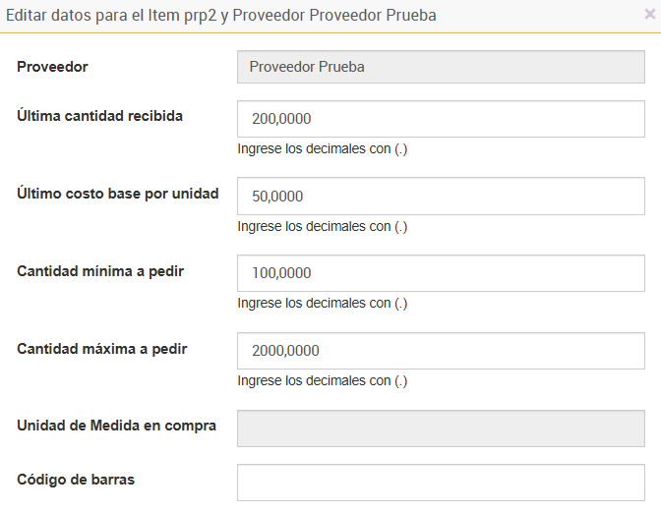Click the Unidad de Medida en compra field

pyautogui.click(x=441, y=427)
